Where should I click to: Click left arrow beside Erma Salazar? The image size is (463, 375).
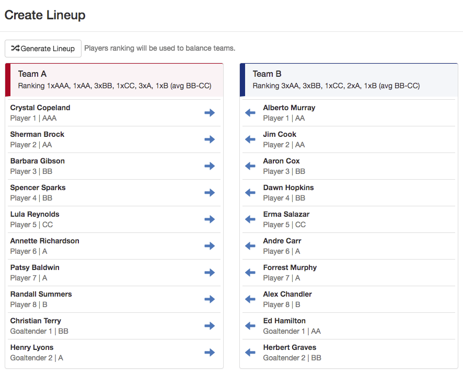pos(250,219)
